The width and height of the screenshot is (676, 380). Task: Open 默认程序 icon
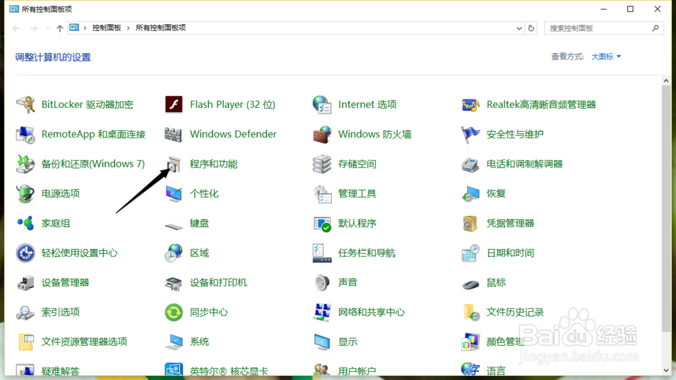(x=322, y=223)
